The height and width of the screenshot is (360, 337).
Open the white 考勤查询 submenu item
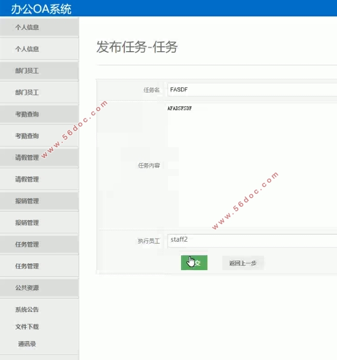(x=39, y=136)
